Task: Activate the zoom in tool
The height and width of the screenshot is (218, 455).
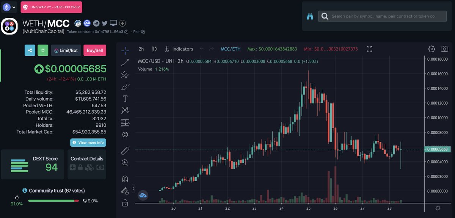Action: pyautogui.click(x=125, y=162)
